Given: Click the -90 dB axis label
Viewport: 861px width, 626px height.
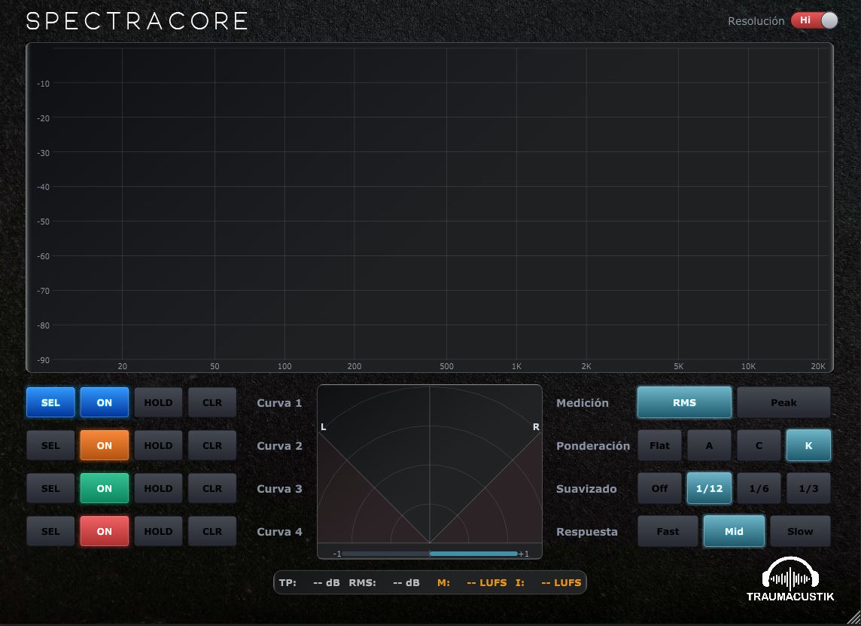Looking at the screenshot, I should 43,360.
